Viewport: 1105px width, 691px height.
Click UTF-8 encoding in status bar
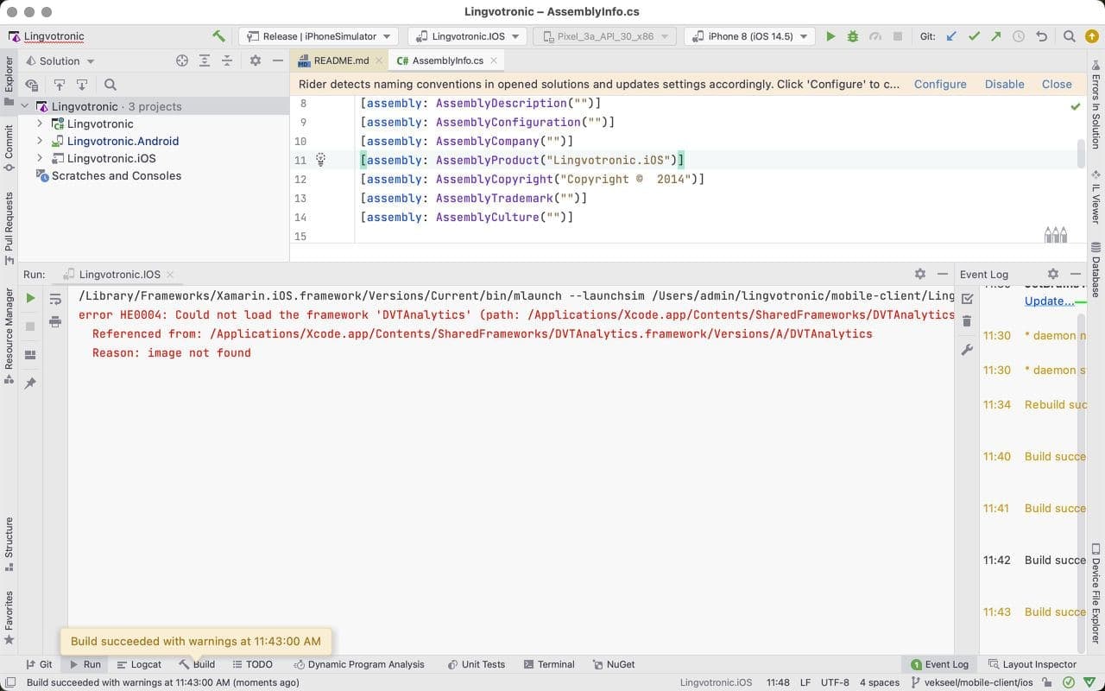[x=835, y=682]
